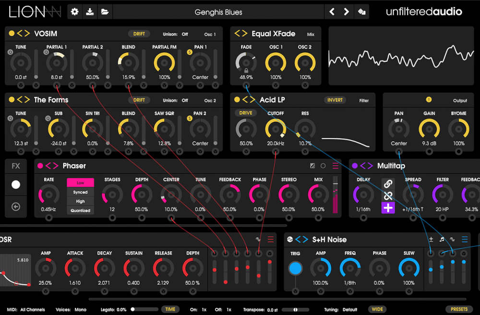Click the musical note icon on S+H Noise

click(441, 239)
